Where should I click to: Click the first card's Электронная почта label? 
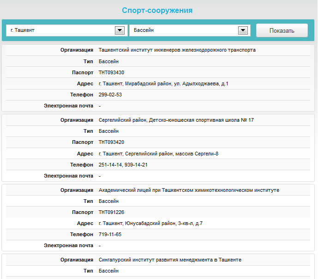click(x=68, y=106)
